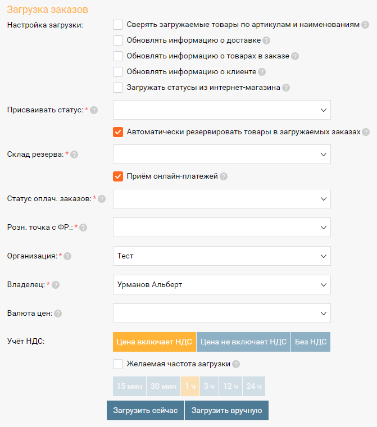Expand the Присваивать статус dropdown

click(222, 110)
